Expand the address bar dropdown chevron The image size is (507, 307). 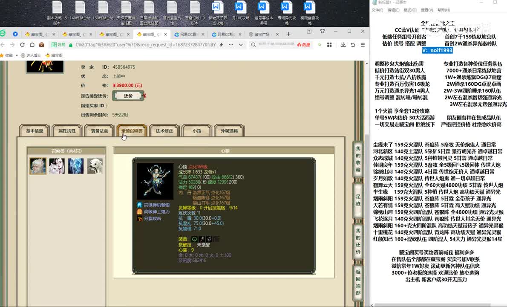click(x=241, y=45)
